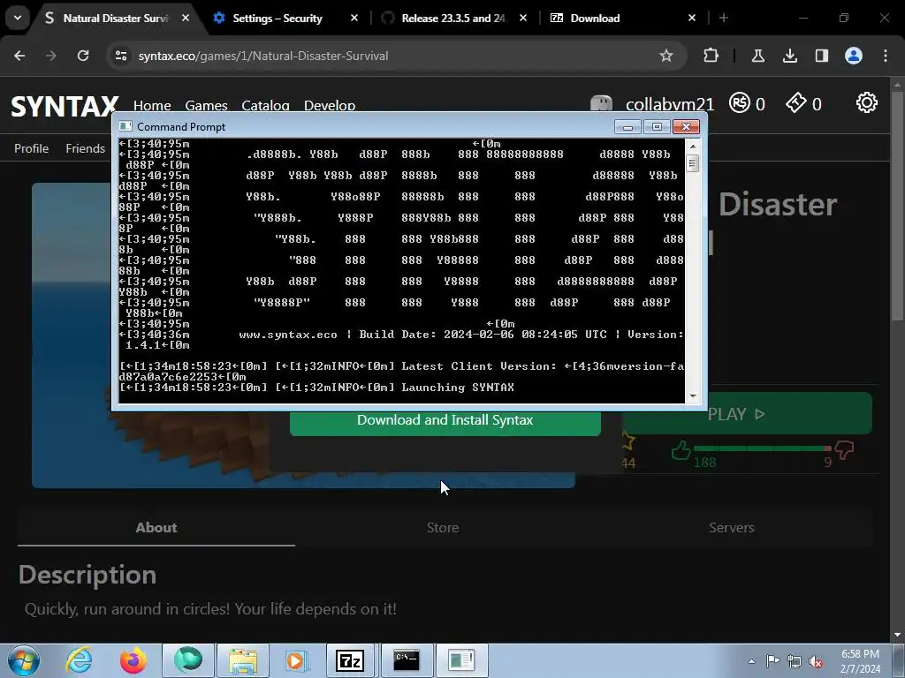Screen dimensions: 905x678
Task: Click Command Prompt scrollbar up arrow
Action: (693, 146)
